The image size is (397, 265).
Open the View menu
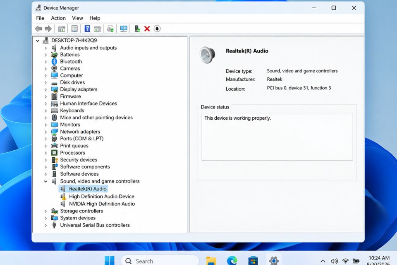pyautogui.click(x=77, y=18)
